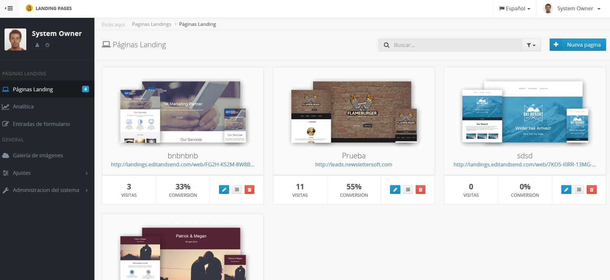The height and width of the screenshot is (280, 610).
Task: Click the 11 visitas value
Action: 300,187
